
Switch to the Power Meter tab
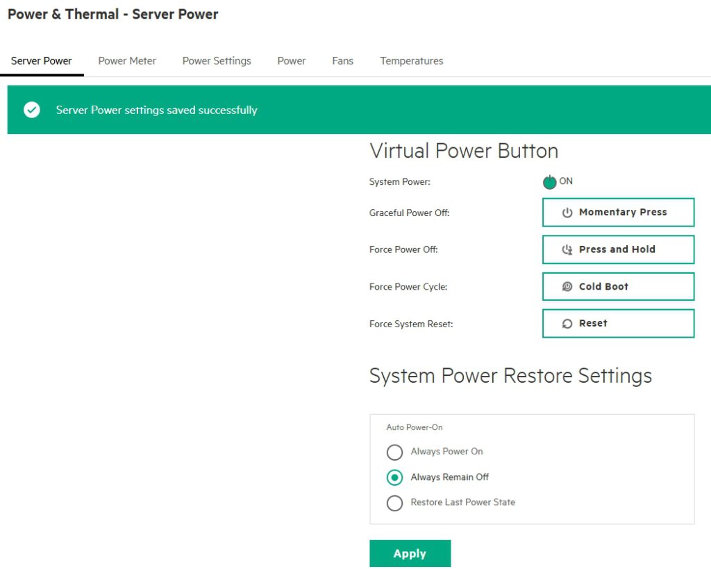127,61
